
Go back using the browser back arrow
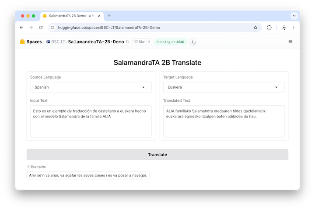click(x=21, y=28)
